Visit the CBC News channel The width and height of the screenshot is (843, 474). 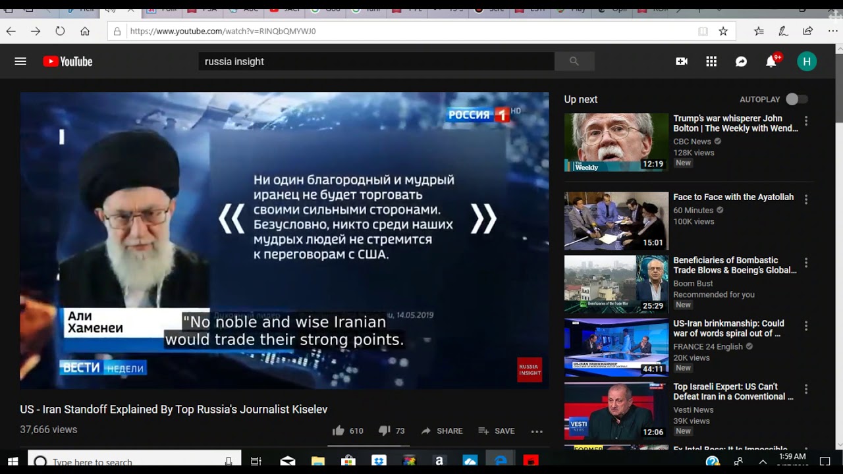coord(692,142)
